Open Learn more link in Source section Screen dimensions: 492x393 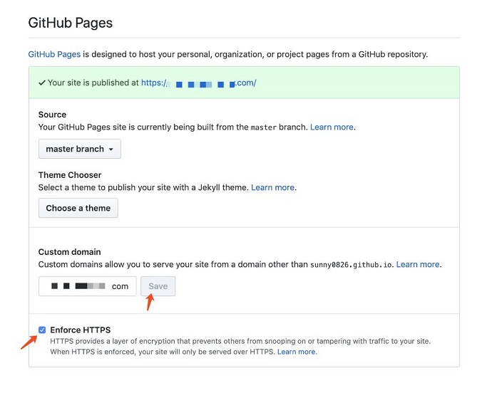pos(332,127)
